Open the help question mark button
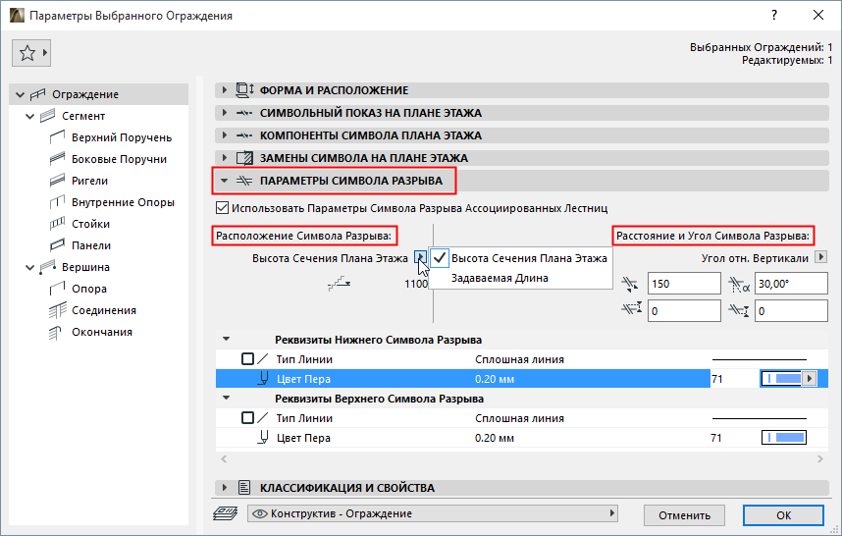Screen dimensions: 842x536 coord(774,15)
